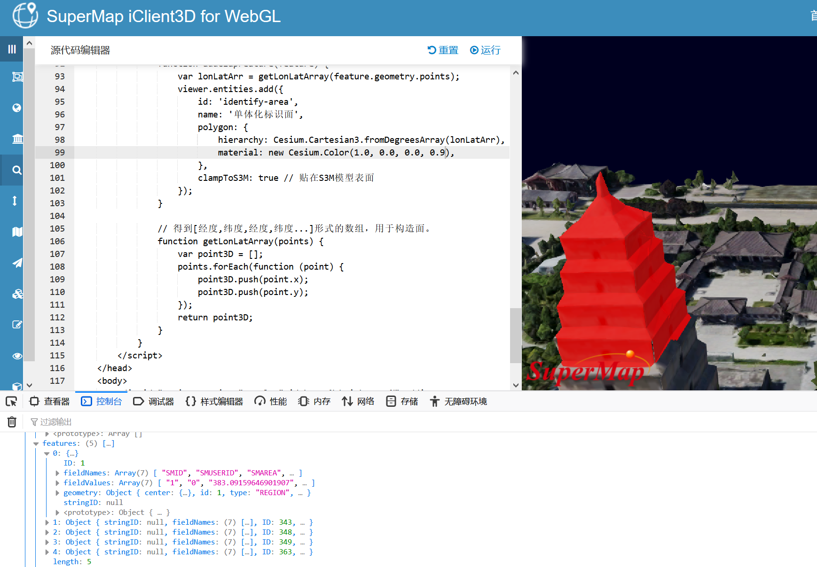Click the red highlighted pagoda model
The width and height of the screenshot is (817, 567).
click(615, 277)
